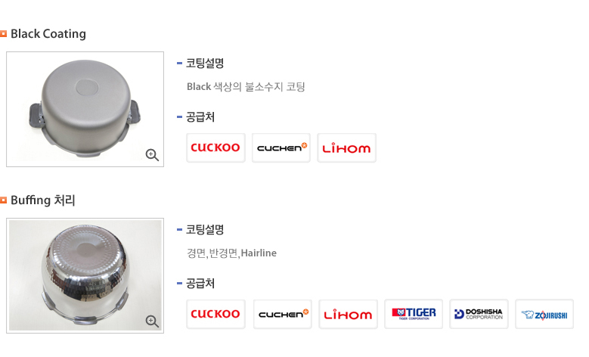
Task: Click the 경면, 반경면, Hairline description text
Action: pos(231,253)
